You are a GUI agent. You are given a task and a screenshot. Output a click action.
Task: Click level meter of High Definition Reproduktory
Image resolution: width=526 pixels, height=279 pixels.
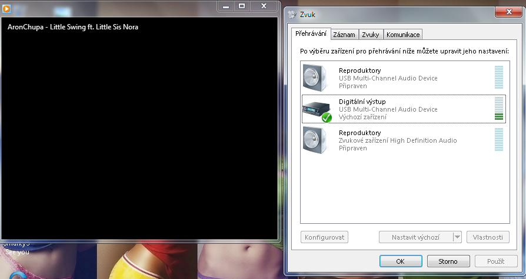tap(499, 140)
